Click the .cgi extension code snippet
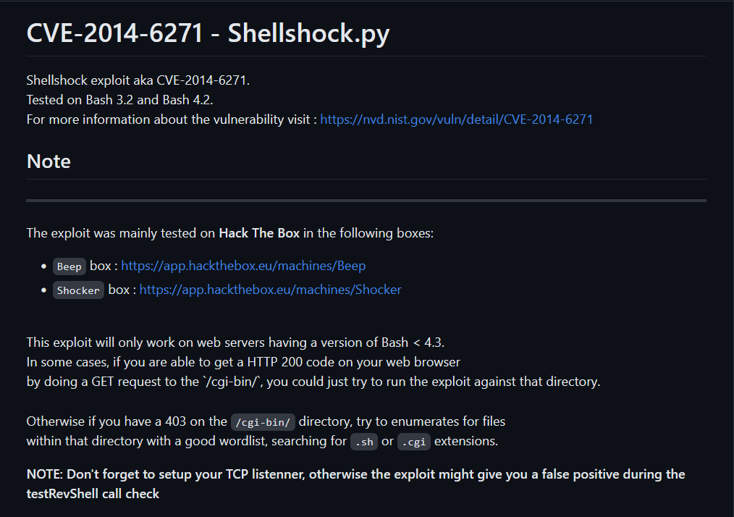The image size is (734, 517). click(414, 442)
